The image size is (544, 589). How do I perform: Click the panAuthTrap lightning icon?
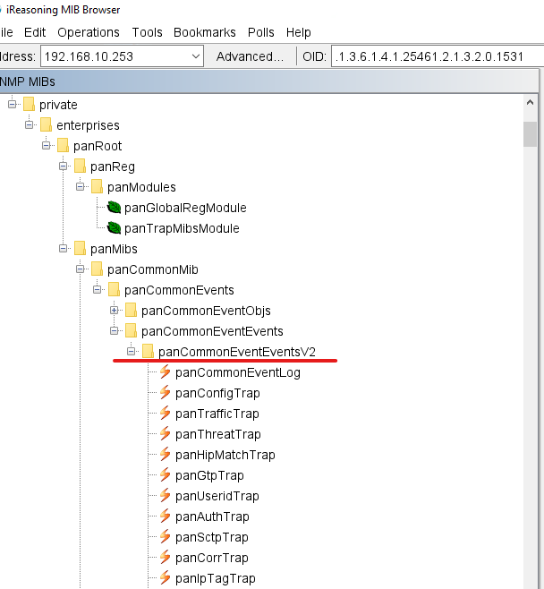coord(165,516)
